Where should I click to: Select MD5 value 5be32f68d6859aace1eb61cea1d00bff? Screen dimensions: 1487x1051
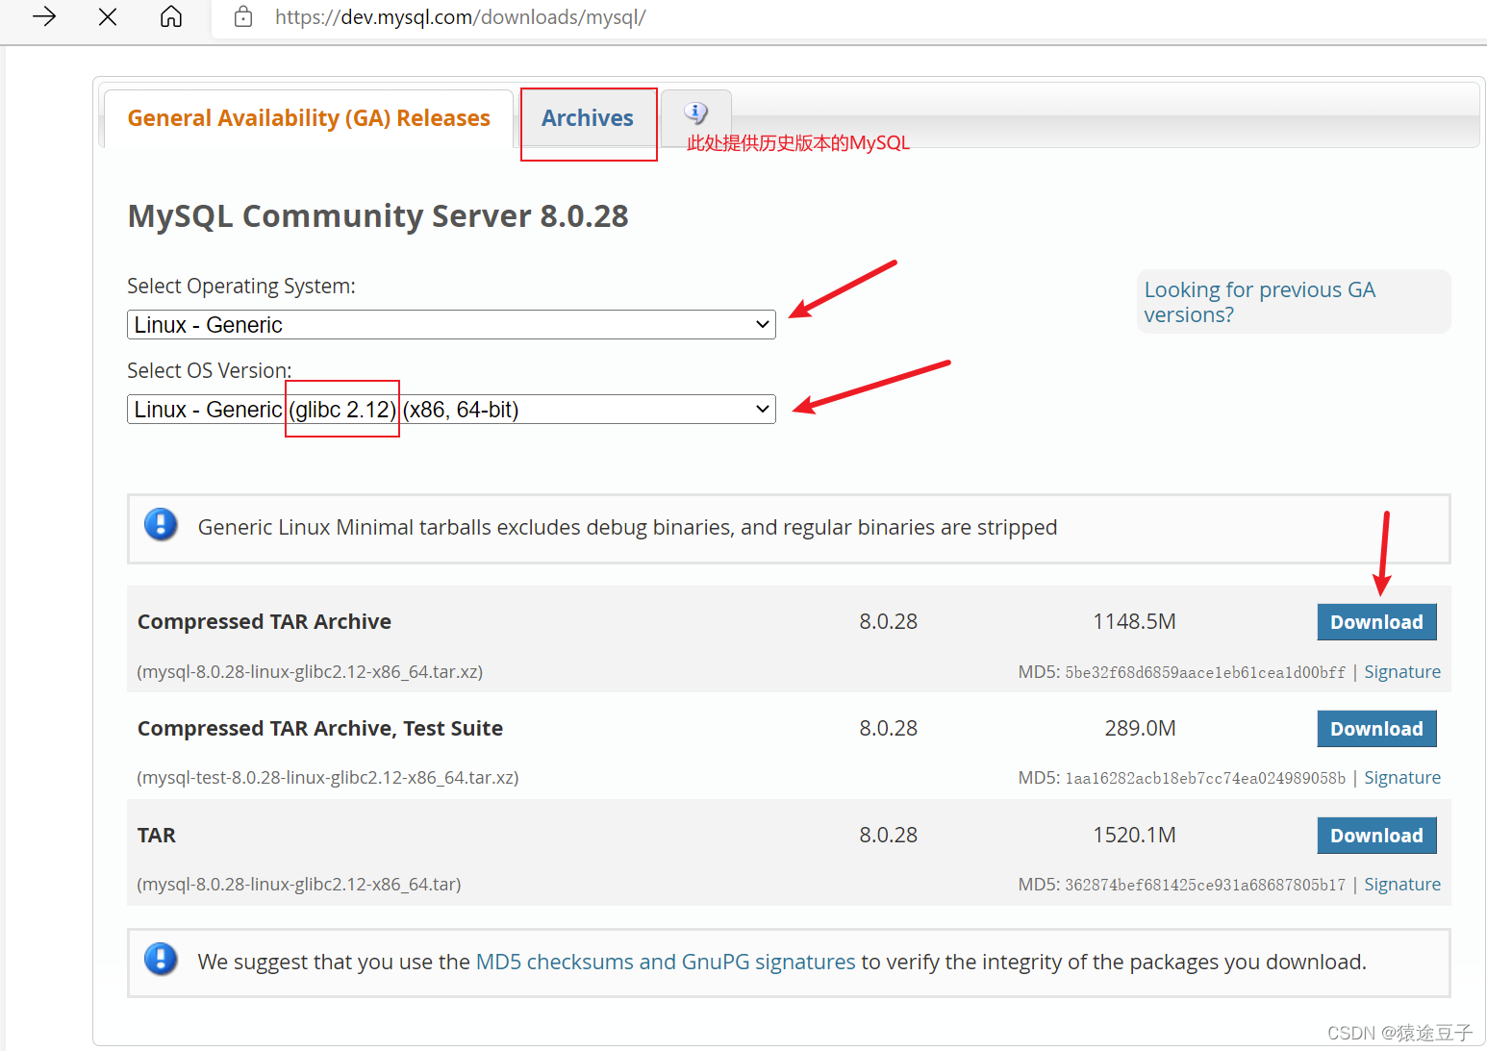click(1205, 672)
